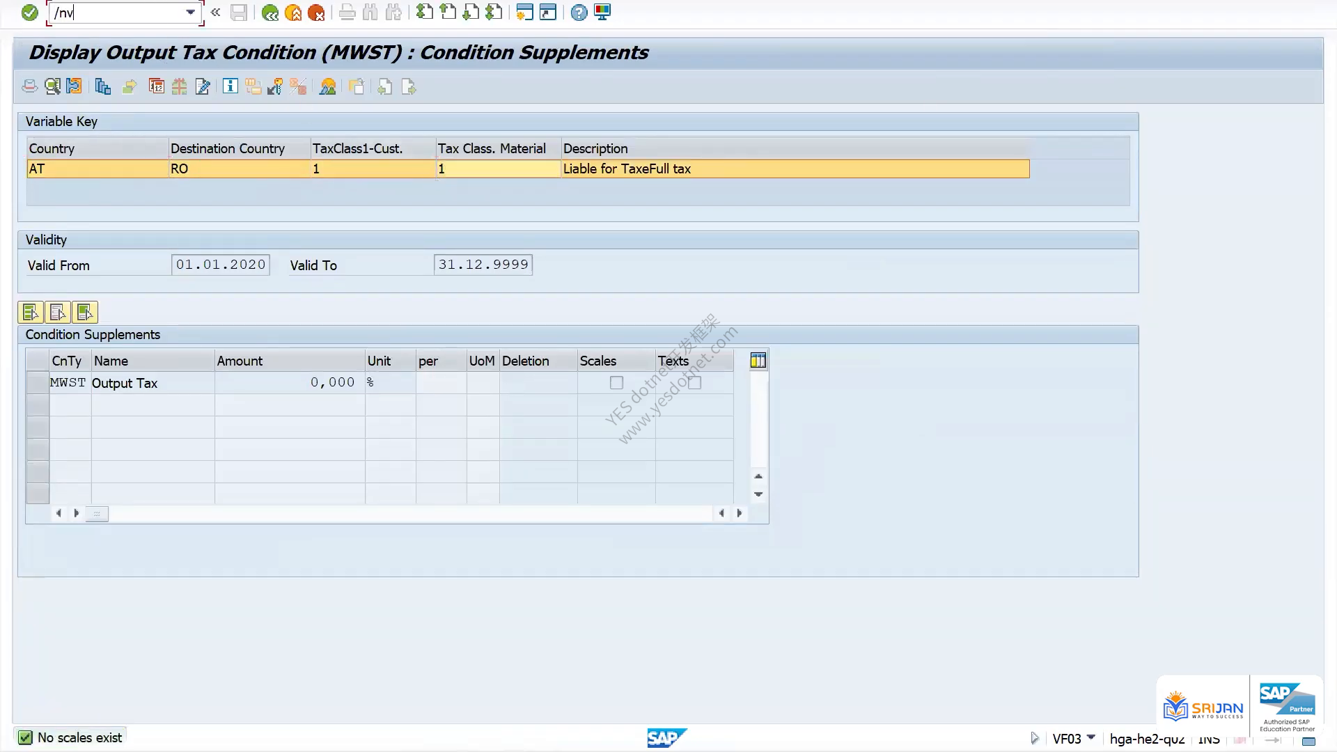The image size is (1337, 752).
Task: Click the green Enter checkmark icon
Action: pos(29,13)
